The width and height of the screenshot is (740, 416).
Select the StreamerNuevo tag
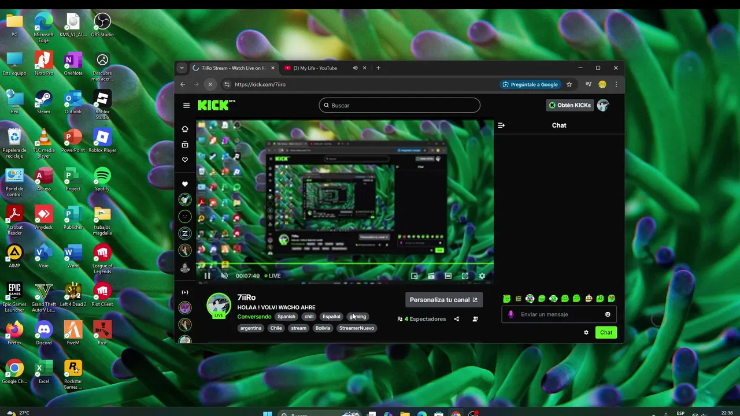point(357,328)
